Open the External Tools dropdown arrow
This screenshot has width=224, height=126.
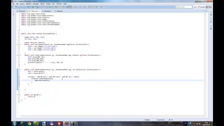pos(40,7)
